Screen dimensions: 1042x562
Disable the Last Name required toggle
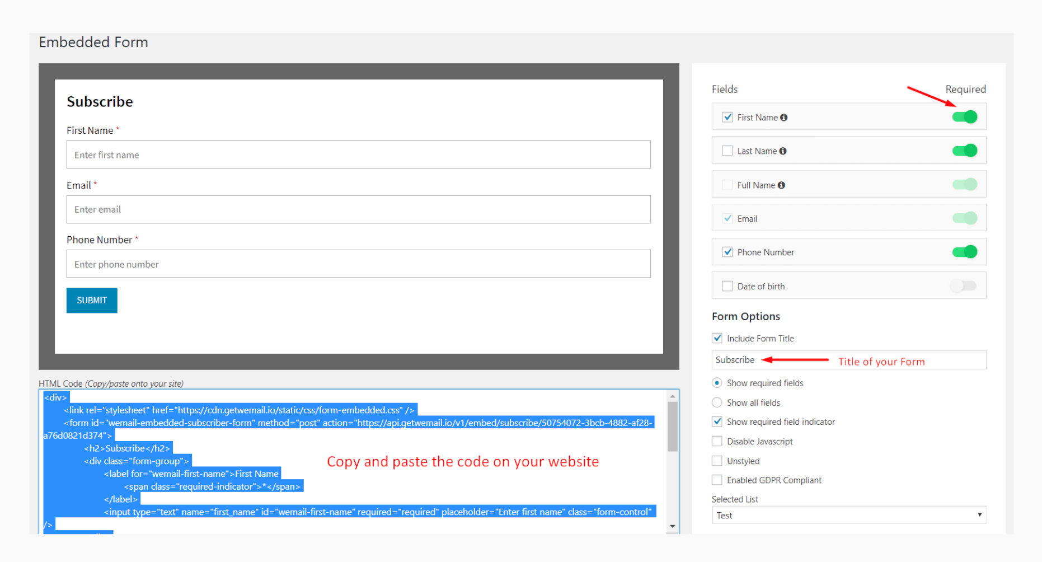click(x=964, y=150)
